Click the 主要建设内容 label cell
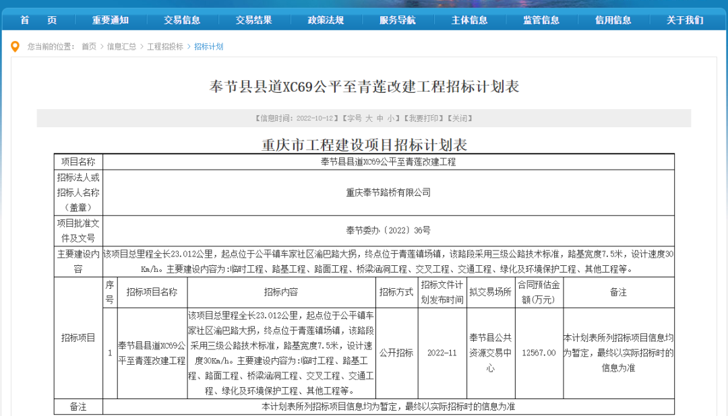 tap(78, 262)
